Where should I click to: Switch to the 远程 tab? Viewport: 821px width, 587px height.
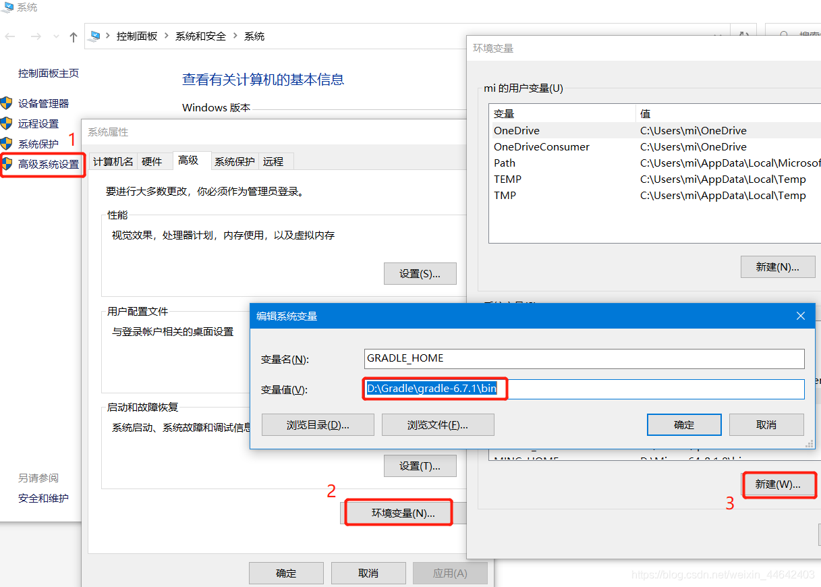pos(273,161)
